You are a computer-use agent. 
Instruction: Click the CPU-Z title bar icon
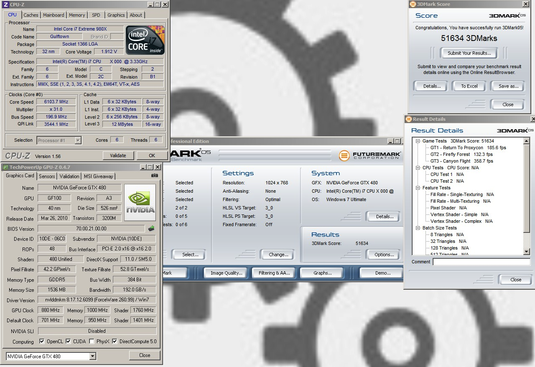click(6, 5)
